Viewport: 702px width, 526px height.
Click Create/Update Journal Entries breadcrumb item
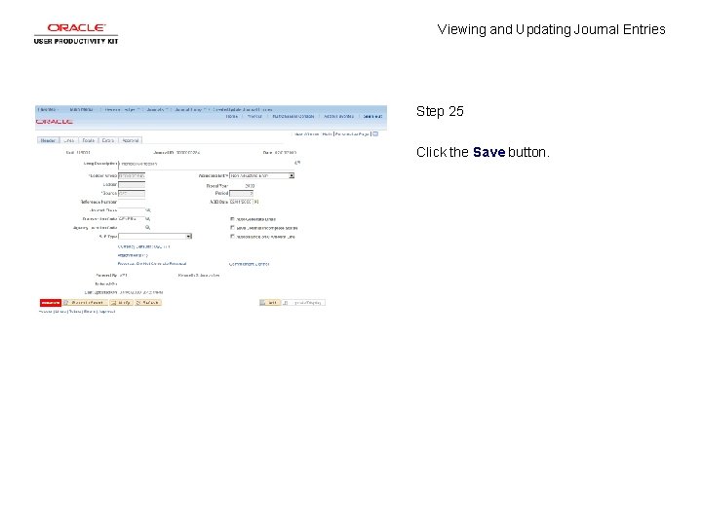tap(243, 109)
